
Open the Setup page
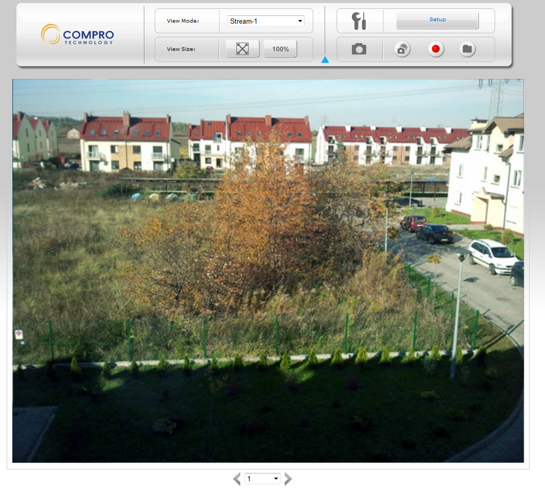(437, 20)
